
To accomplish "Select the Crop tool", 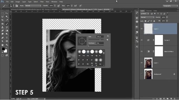I will point(3,20).
